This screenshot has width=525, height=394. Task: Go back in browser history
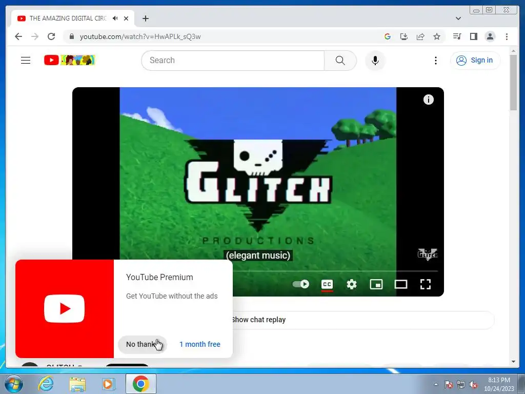[x=18, y=36]
